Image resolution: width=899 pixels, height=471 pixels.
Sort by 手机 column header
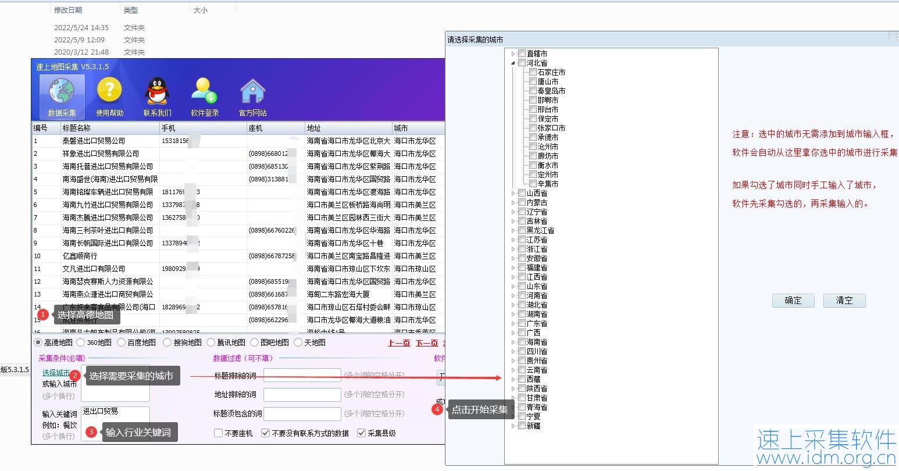pos(203,128)
